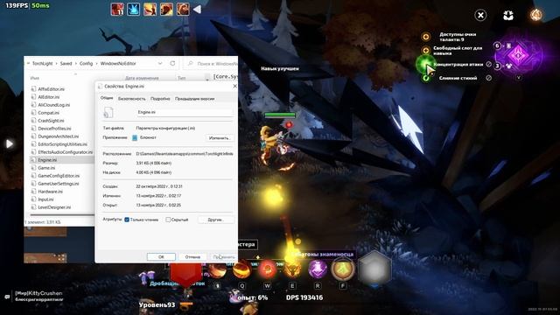Click the green ring icon beside Слияние стихий
The image size is (560, 315).
426,78
